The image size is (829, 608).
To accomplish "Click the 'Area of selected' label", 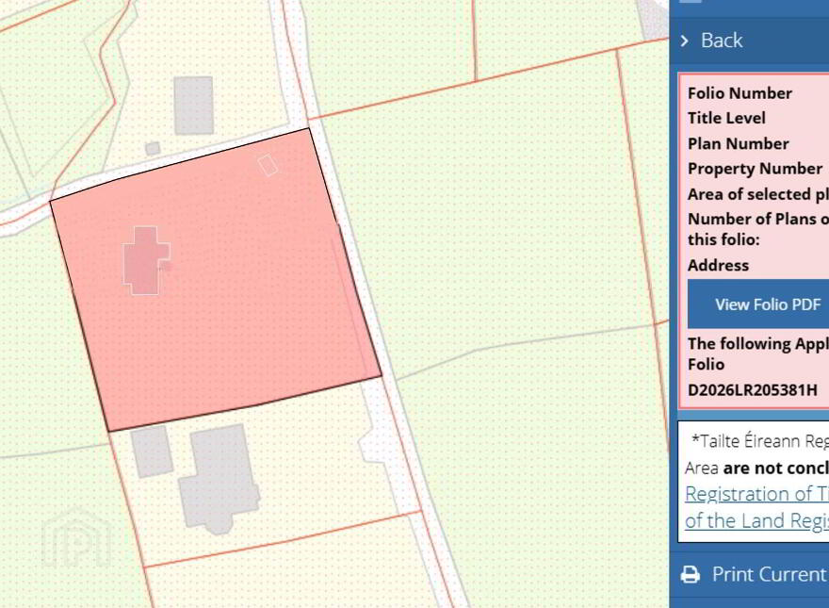I will coord(758,194).
